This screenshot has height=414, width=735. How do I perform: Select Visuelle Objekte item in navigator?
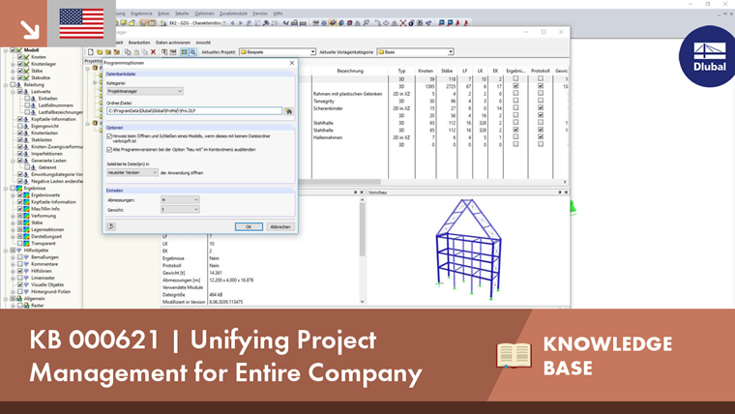point(47,284)
